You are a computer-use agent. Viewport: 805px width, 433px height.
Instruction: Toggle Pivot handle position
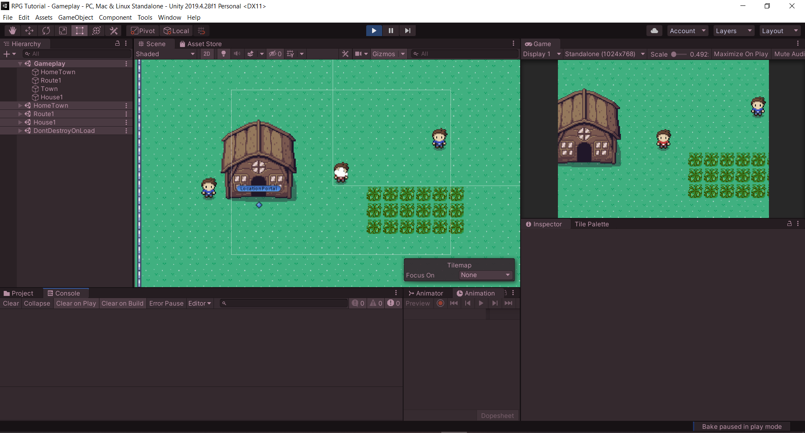coord(143,31)
